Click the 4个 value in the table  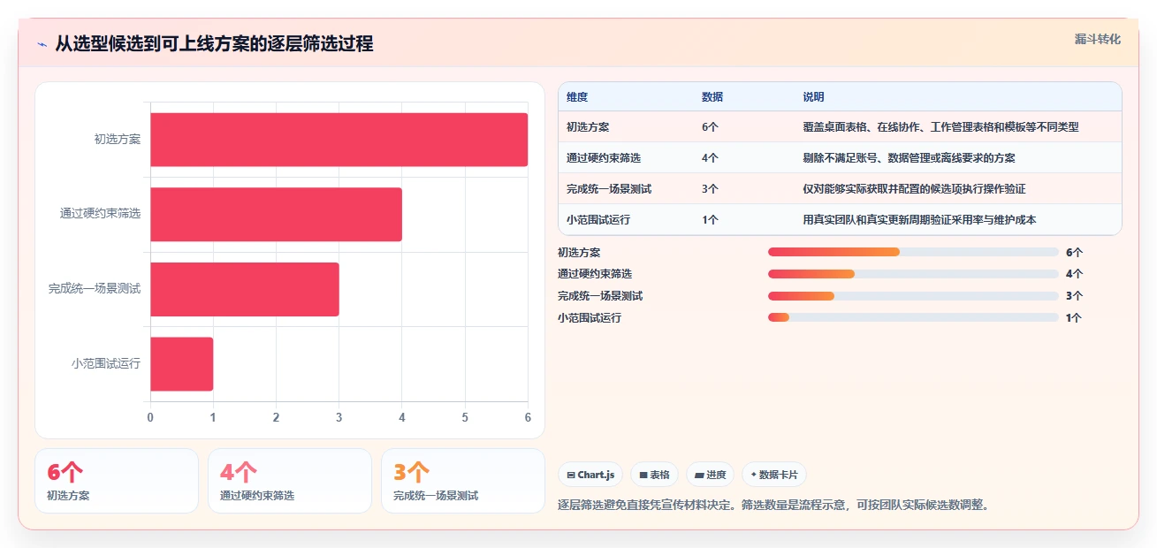coord(710,158)
